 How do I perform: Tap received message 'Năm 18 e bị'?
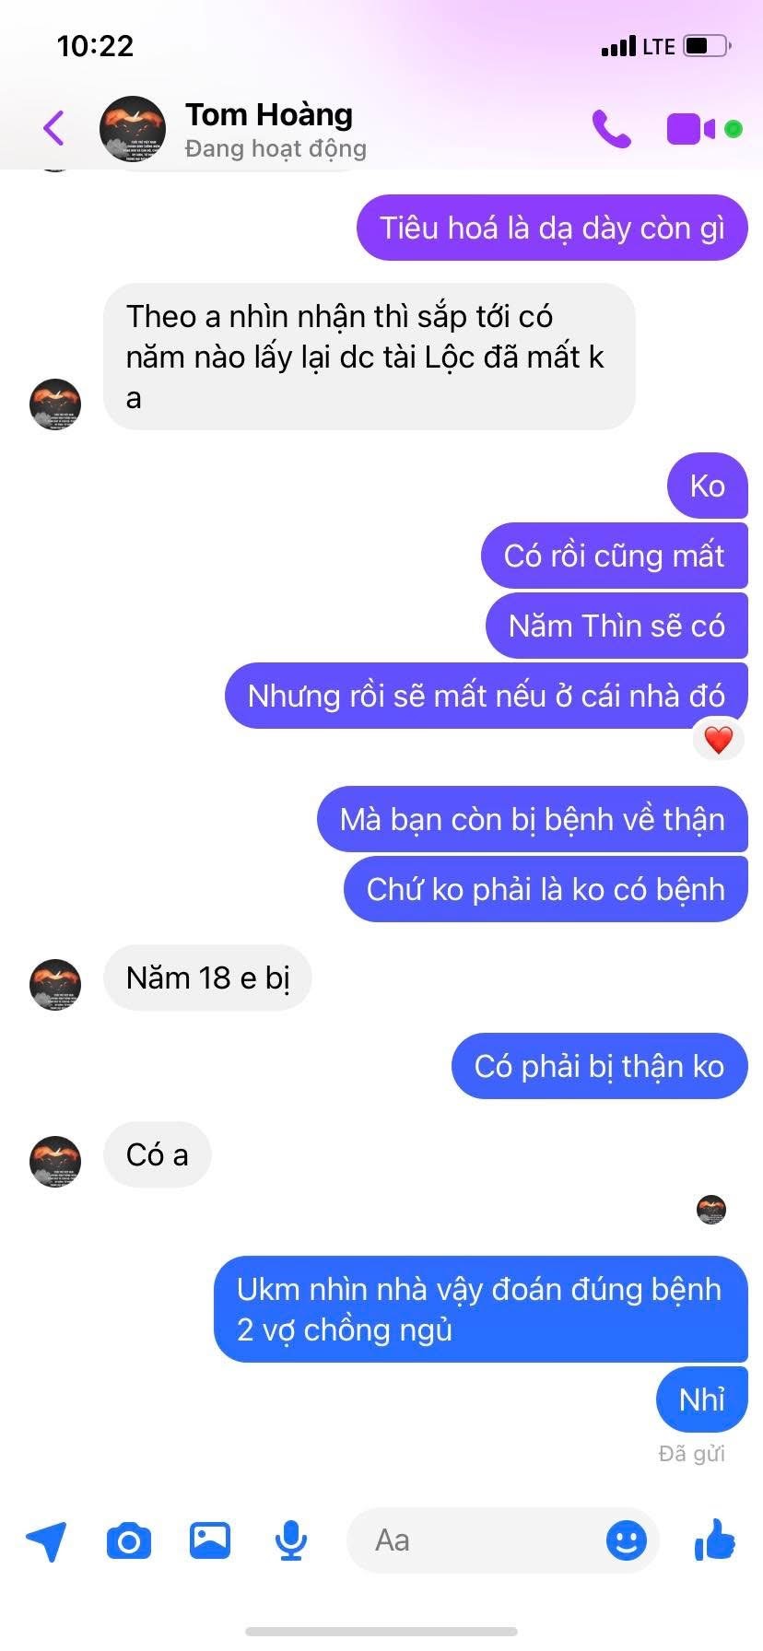coord(207,978)
